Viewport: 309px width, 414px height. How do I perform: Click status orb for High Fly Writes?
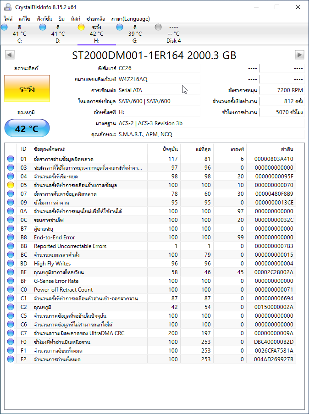11,264
